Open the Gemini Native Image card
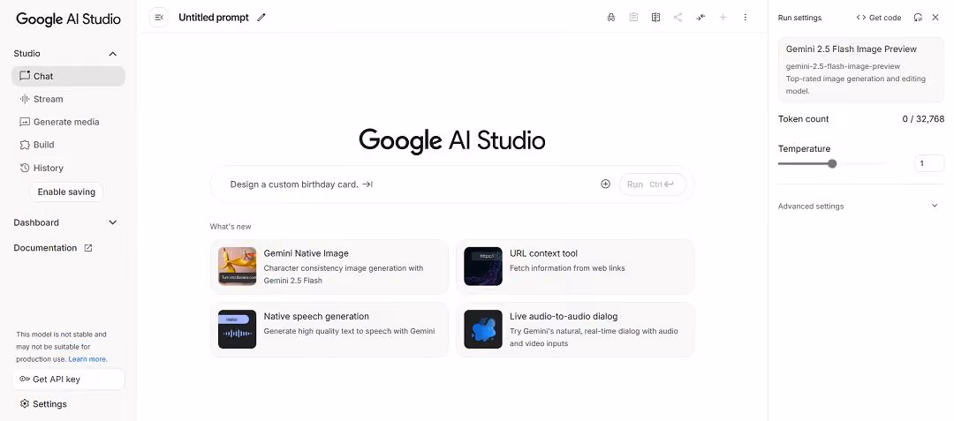Viewport: 954px width, 421px height. [329, 267]
